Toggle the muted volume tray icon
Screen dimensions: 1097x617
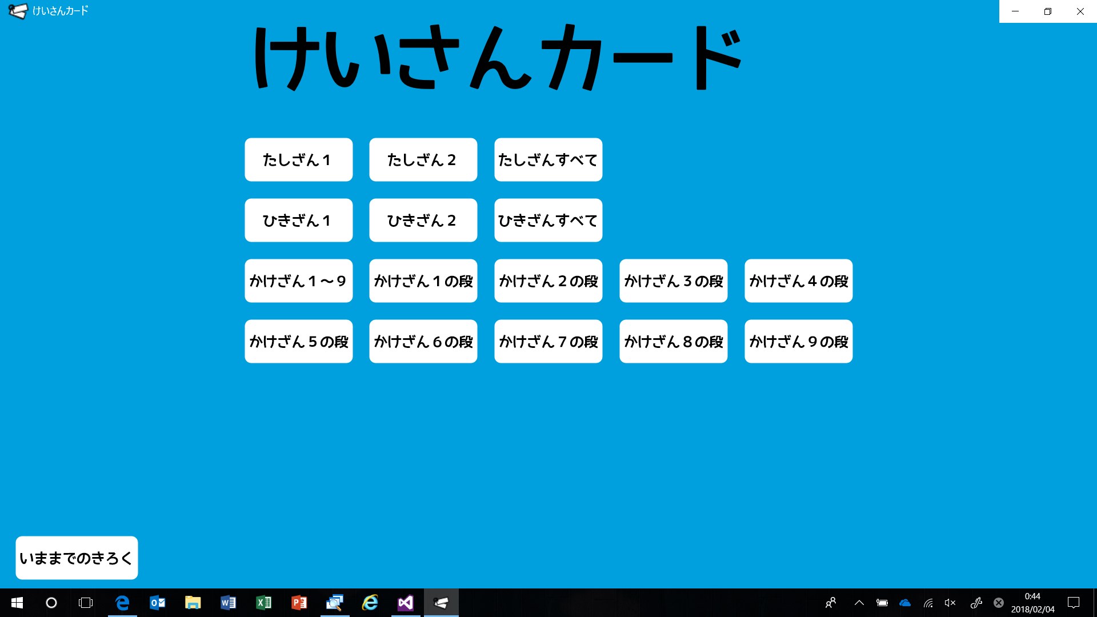tap(950, 603)
